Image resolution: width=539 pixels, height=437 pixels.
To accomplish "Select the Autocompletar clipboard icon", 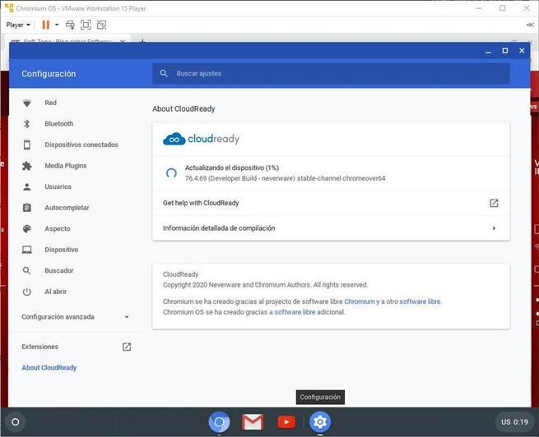I will 27,208.
